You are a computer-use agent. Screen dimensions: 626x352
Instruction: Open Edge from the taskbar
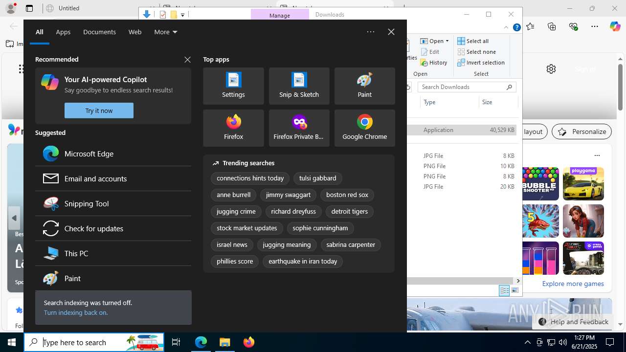[201, 342]
